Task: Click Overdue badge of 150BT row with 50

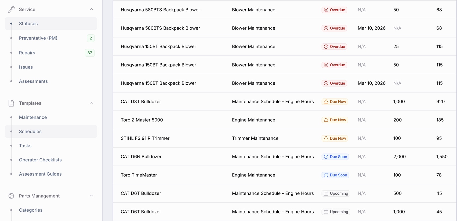Action: pos(334,65)
